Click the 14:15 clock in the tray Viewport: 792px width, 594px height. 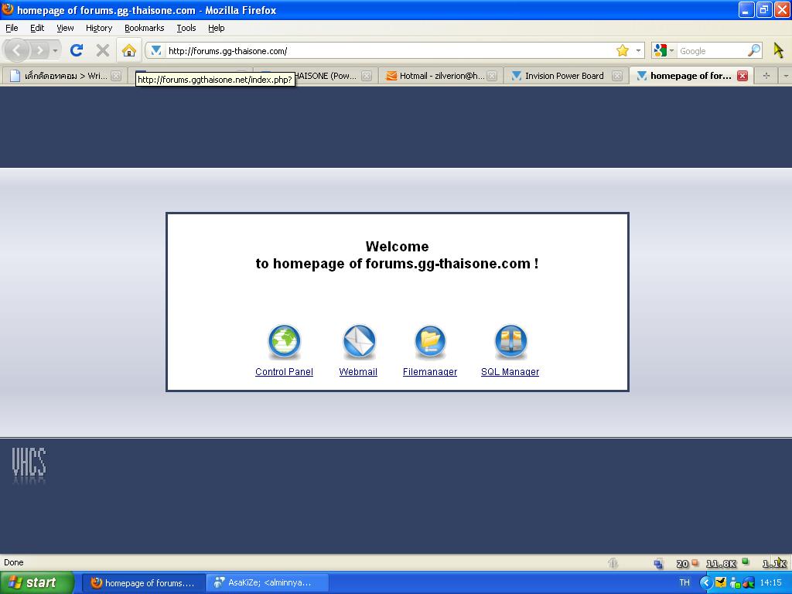[771, 583]
